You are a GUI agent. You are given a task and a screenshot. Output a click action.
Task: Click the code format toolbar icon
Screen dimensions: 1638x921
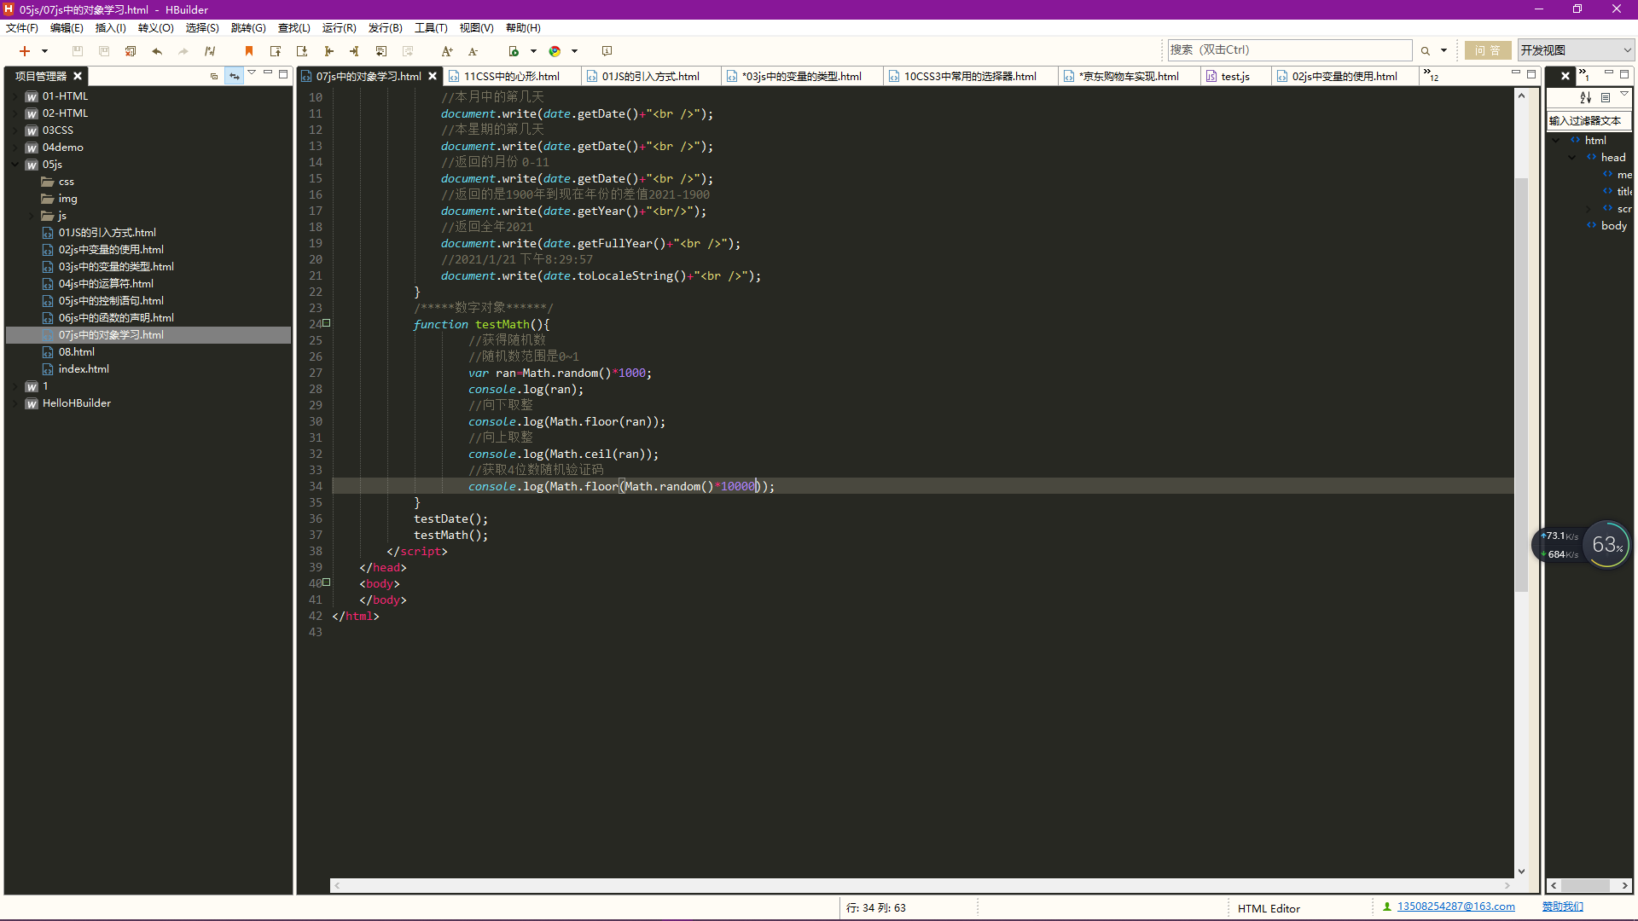pos(210,51)
